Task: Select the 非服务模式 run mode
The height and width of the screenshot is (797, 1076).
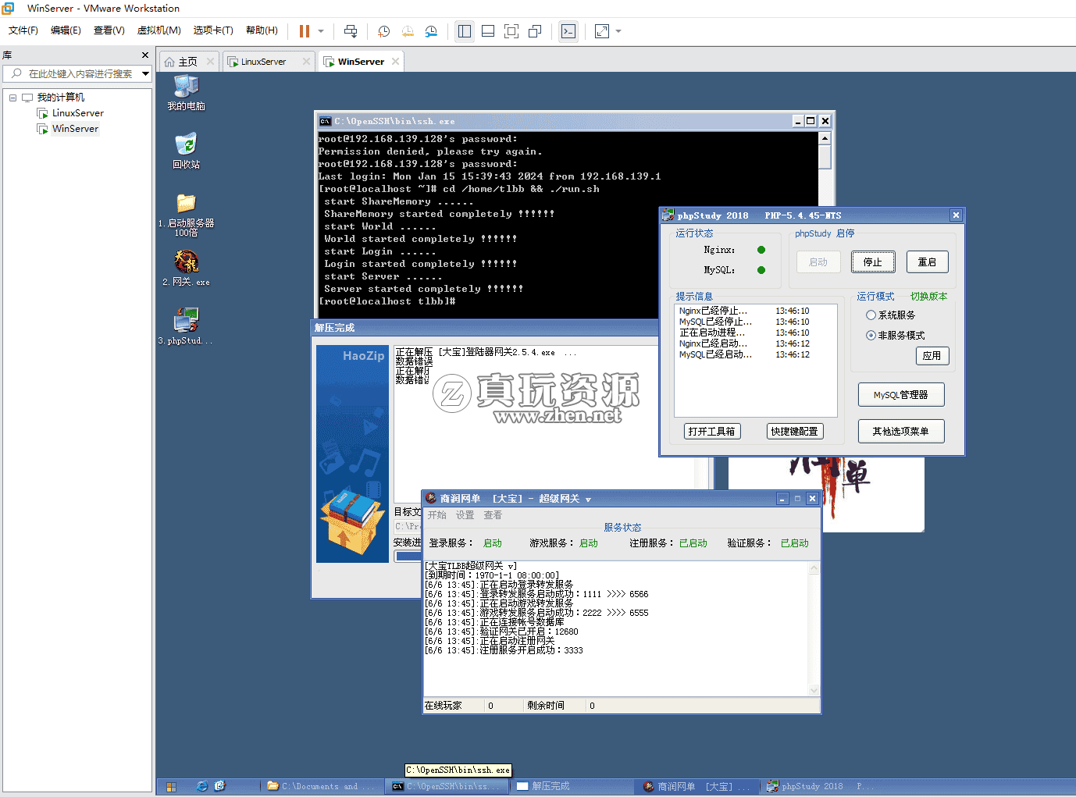Action: point(896,336)
